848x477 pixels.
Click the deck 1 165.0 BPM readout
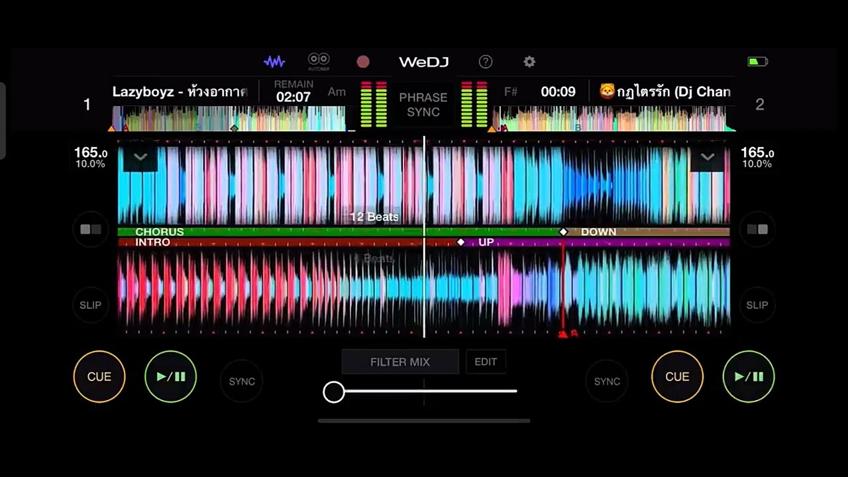[x=91, y=153]
